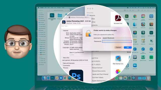Image resolution: width=161 pixels, height=90 pixels.
Task: Select the Spotify 3D.icns music note icon
Action: click(143, 57)
